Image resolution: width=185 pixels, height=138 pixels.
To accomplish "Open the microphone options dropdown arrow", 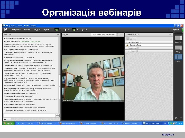I will (69, 30).
